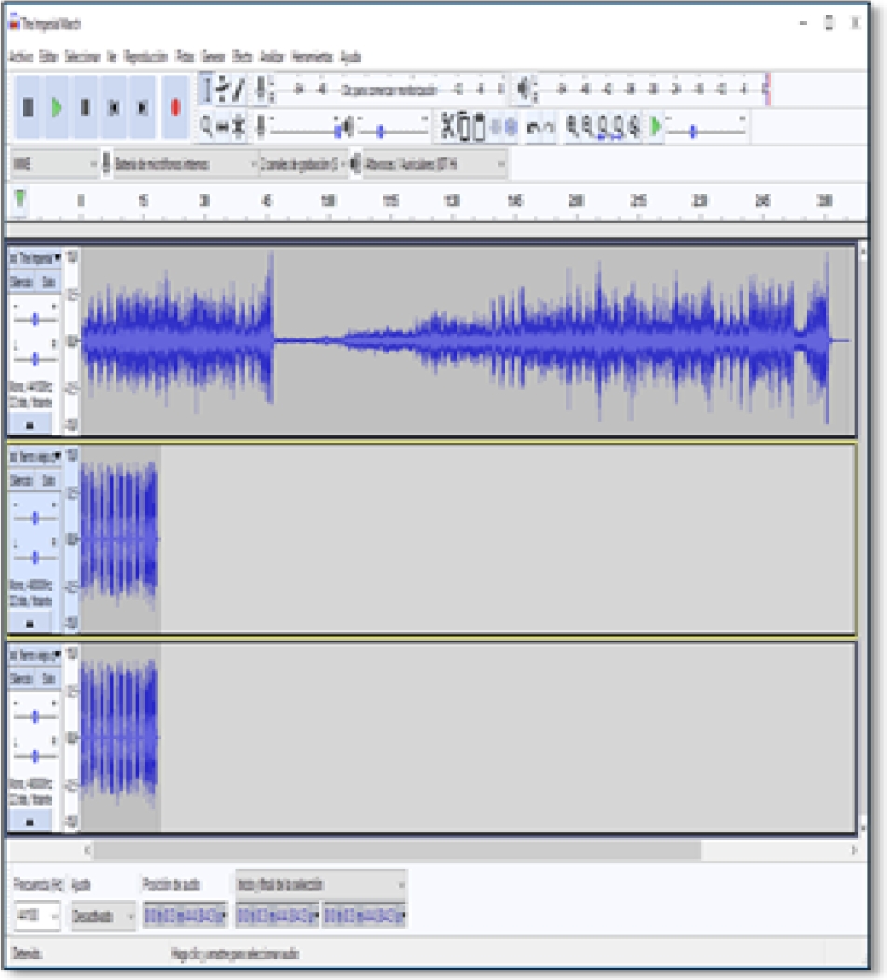Mute the first track with Silencio
Image resolution: width=887 pixels, height=980 pixels.
pos(21,281)
